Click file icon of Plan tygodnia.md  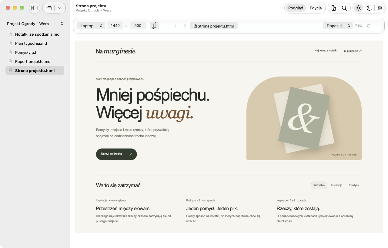click(x=10, y=43)
